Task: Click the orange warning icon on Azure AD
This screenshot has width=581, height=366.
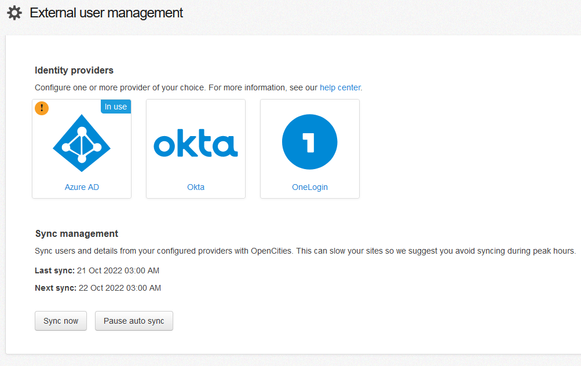Action: pos(41,108)
